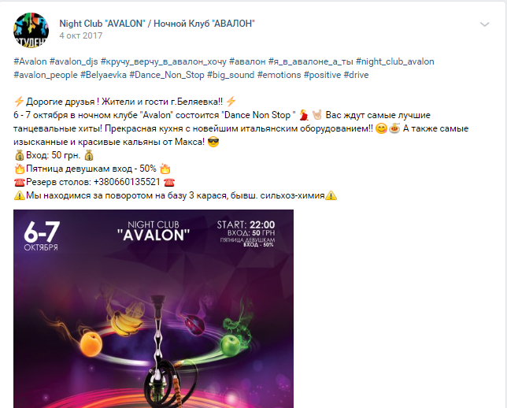Open the hookah party poster image
This screenshot has width=507, height=408.
tap(154, 309)
